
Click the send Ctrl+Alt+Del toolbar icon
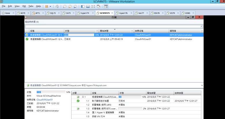click(x=57, y=6)
